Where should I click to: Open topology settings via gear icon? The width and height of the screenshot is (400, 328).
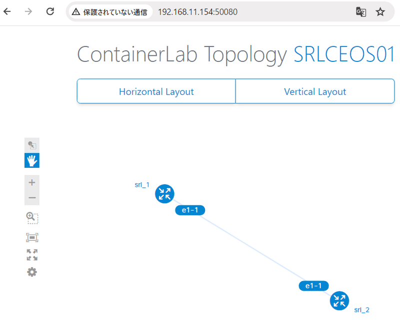(31, 272)
